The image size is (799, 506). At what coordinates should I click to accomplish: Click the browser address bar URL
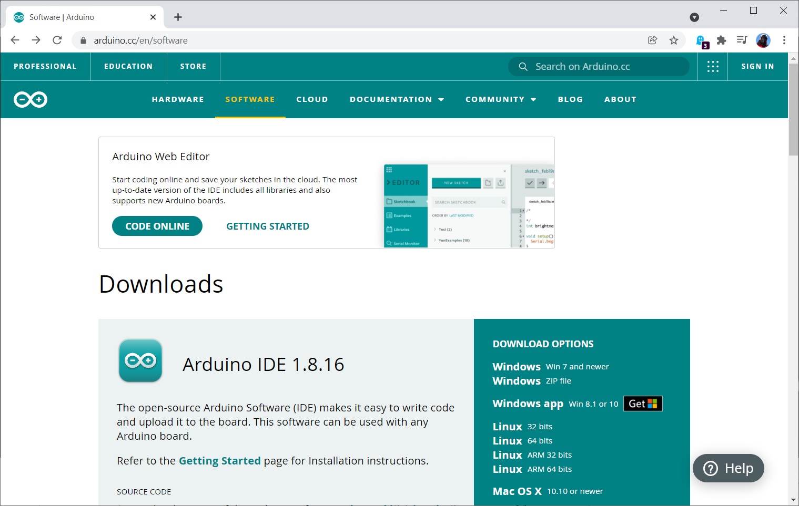click(140, 40)
